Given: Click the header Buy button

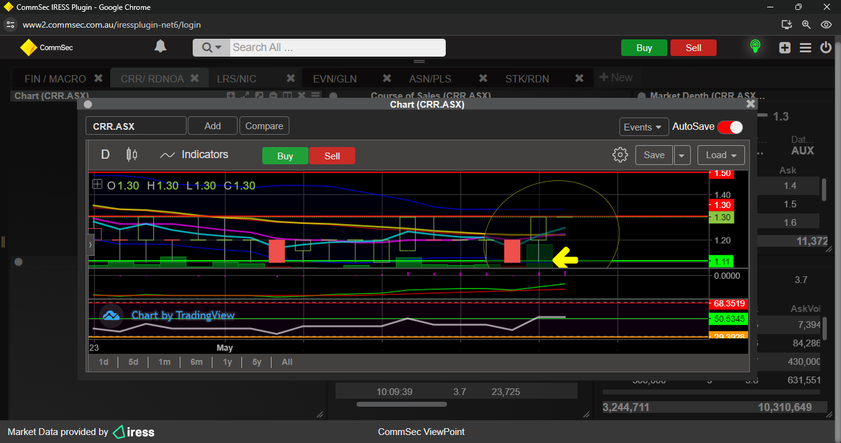Looking at the screenshot, I should 644,48.
